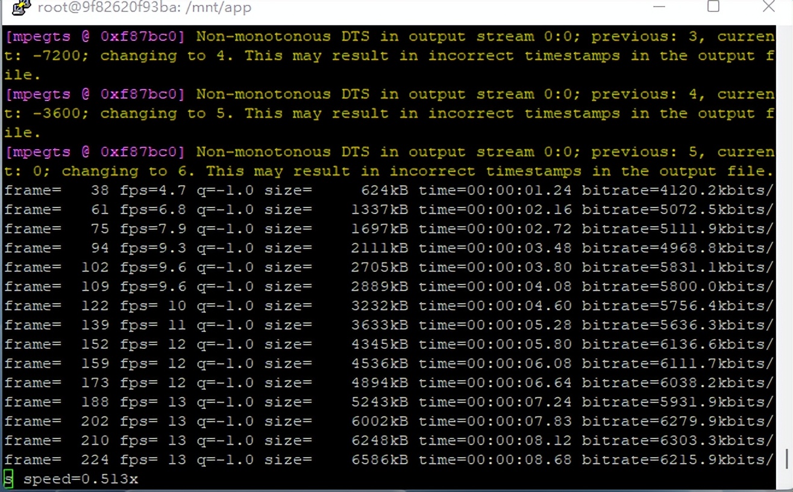This screenshot has width=793, height=492.
Task: Click the size value 1697kB
Action: (380, 229)
